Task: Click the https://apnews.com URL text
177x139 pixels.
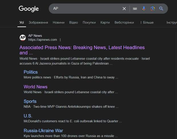Action: pos(43,40)
